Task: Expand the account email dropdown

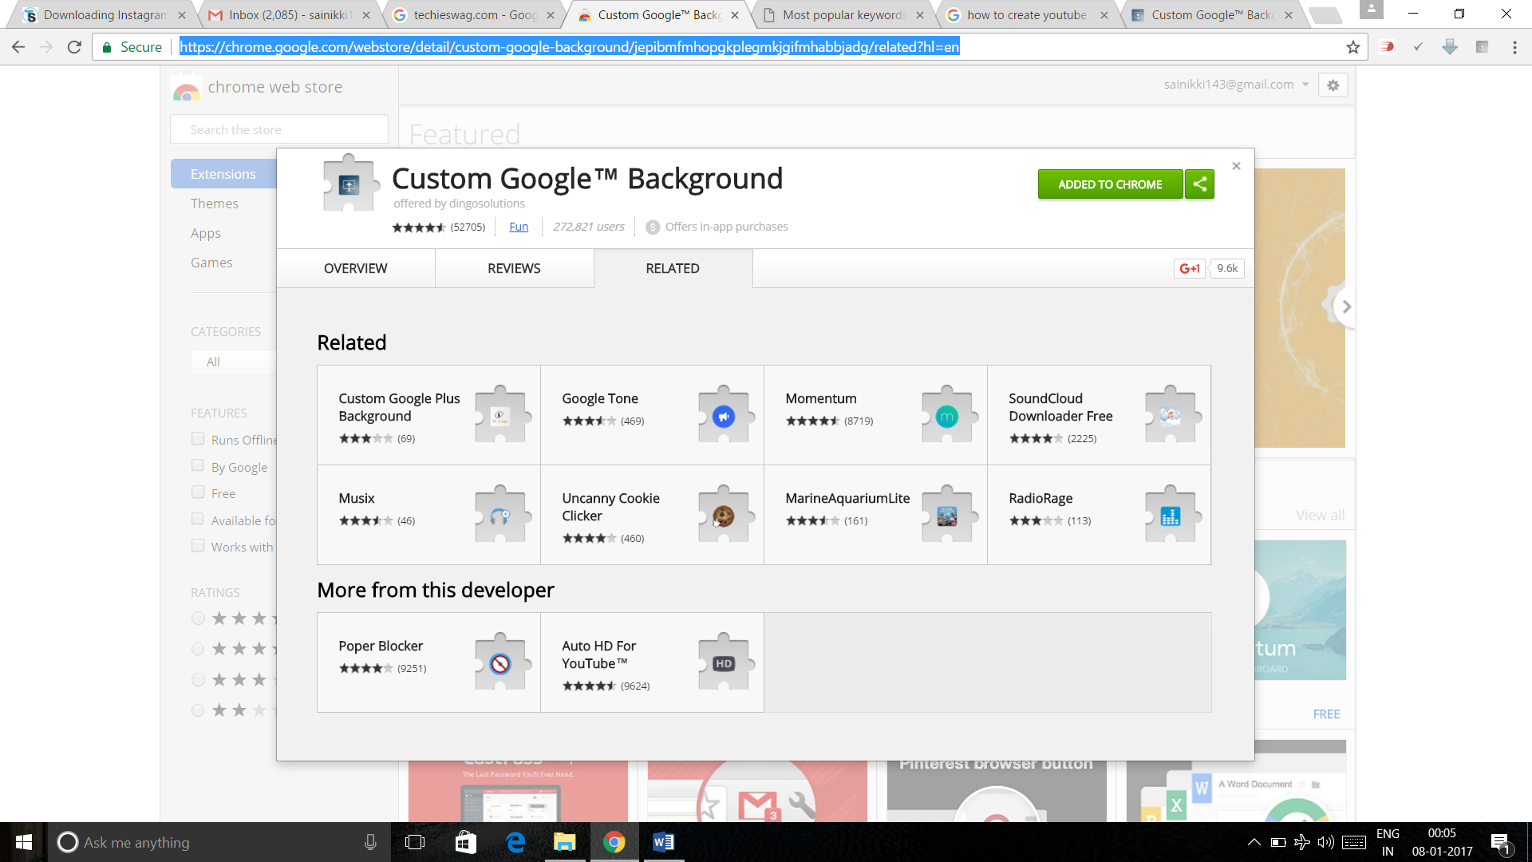Action: coord(1305,85)
